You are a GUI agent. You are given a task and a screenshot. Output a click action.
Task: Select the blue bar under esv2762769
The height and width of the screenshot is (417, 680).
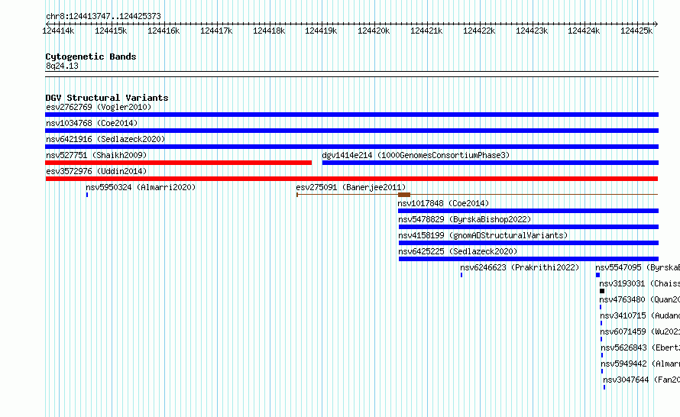pyautogui.click(x=351, y=115)
